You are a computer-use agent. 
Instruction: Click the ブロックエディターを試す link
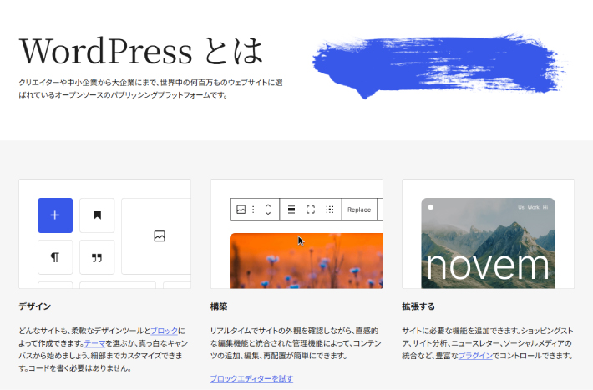252,378
